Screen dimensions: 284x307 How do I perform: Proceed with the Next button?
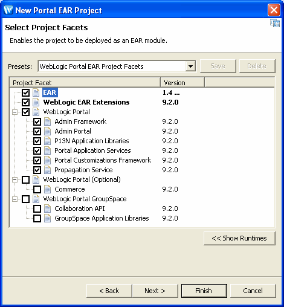pyautogui.click(x=155, y=291)
